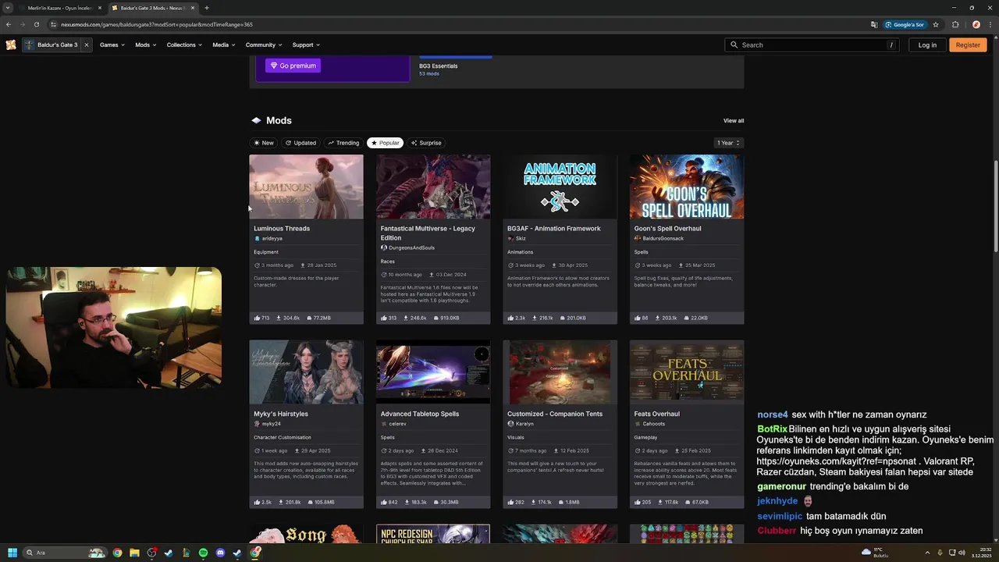The height and width of the screenshot is (562, 999).
Task: Switch to the Trending filter
Action: click(343, 143)
